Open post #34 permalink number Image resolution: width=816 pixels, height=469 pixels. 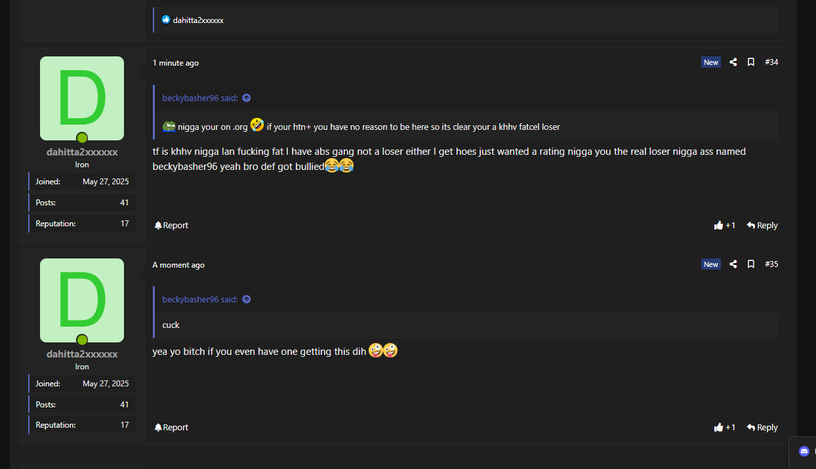click(x=771, y=62)
